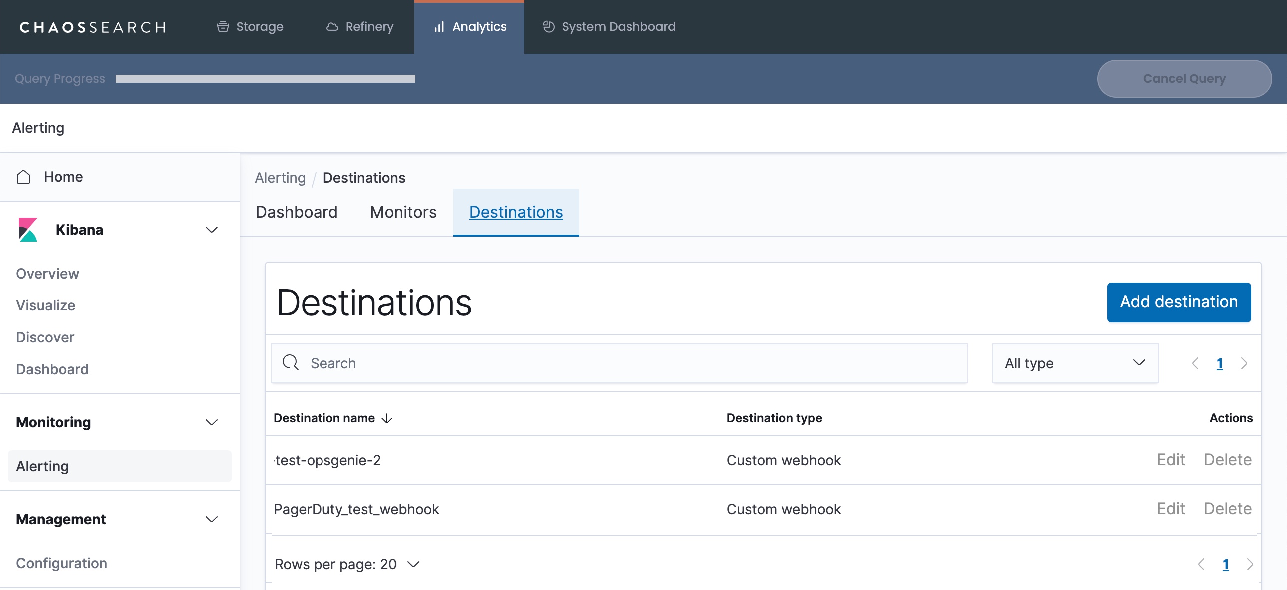
Task: Go to previous page at bottom pagination
Action: coord(1201,564)
